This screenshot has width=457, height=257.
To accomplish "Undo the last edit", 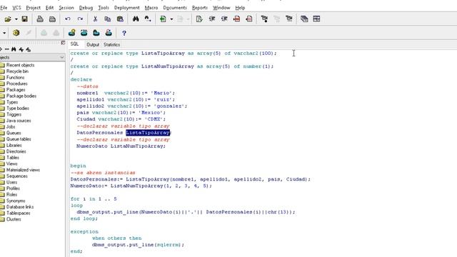I will pyautogui.click(x=68, y=19).
